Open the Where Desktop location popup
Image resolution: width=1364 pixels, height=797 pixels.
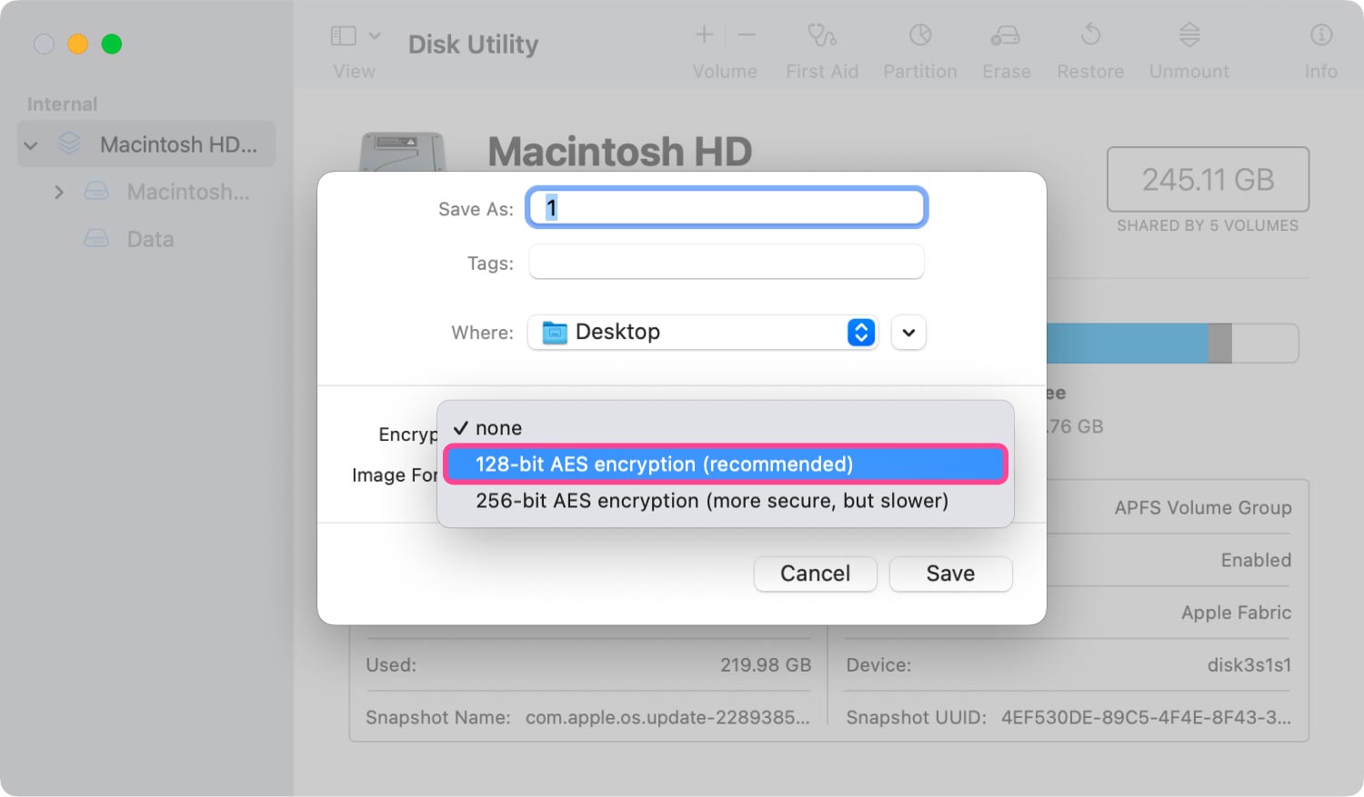pos(703,332)
